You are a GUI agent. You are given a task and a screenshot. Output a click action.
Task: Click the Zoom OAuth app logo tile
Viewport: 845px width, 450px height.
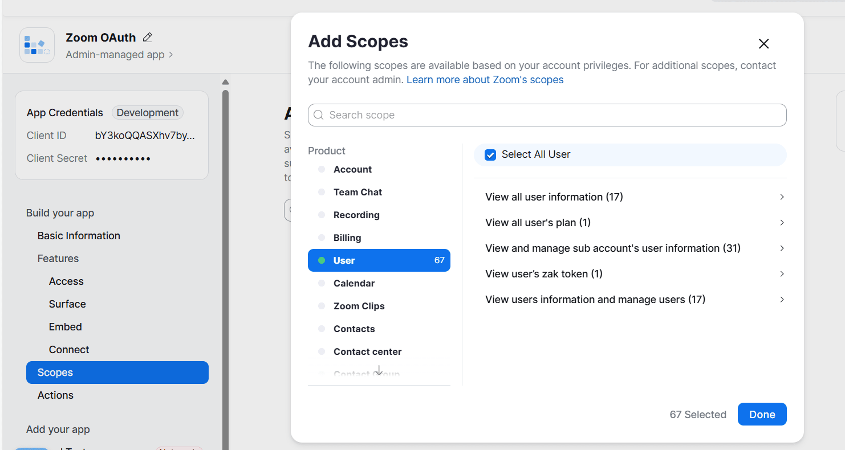[36, 45]
